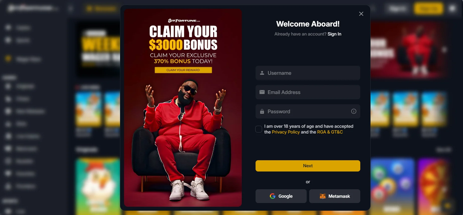
Task: Click the $3000 bonus promo image
Action: (183, 108)
